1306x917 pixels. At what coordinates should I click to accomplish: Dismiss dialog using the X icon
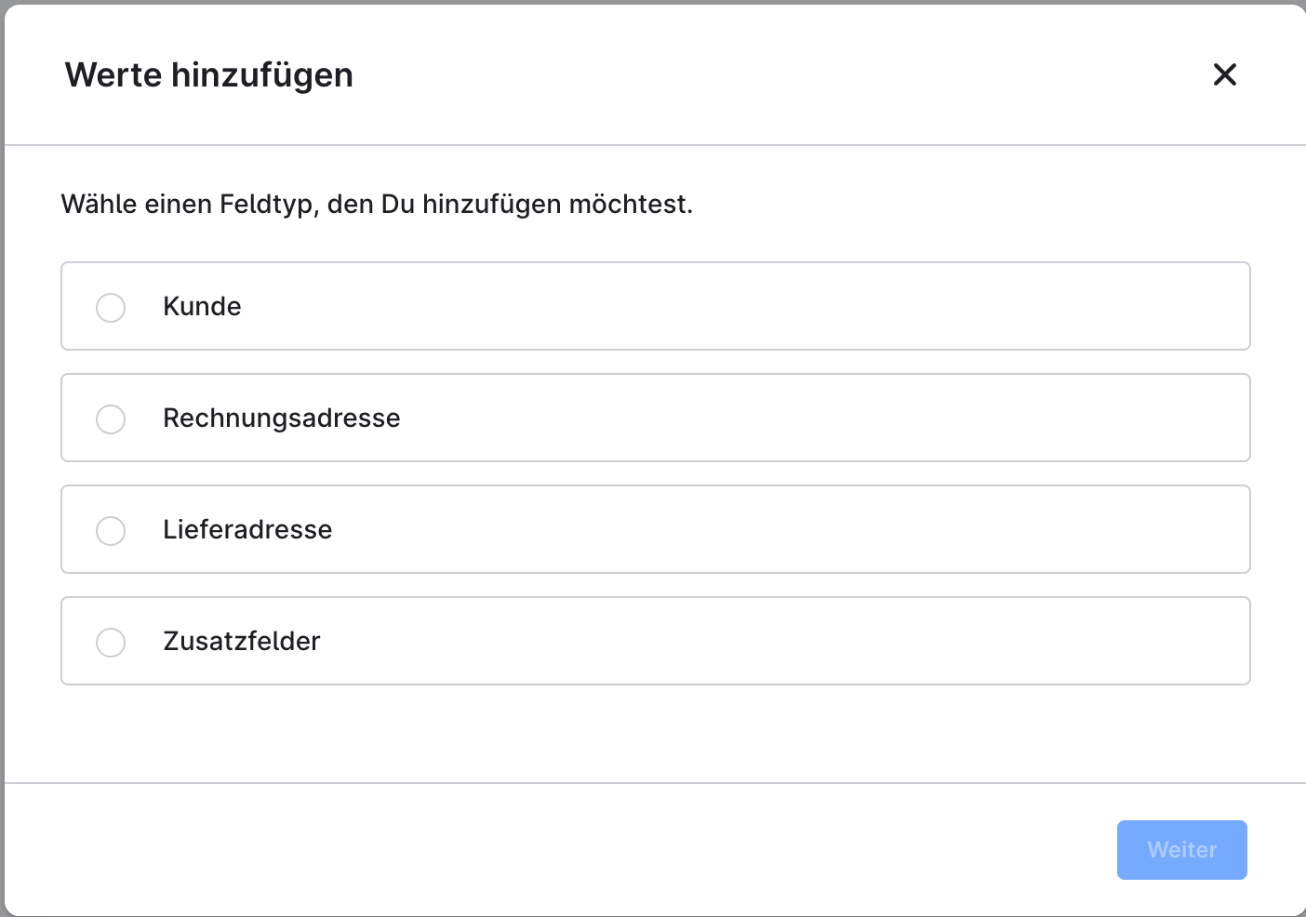click(1224, 74)
